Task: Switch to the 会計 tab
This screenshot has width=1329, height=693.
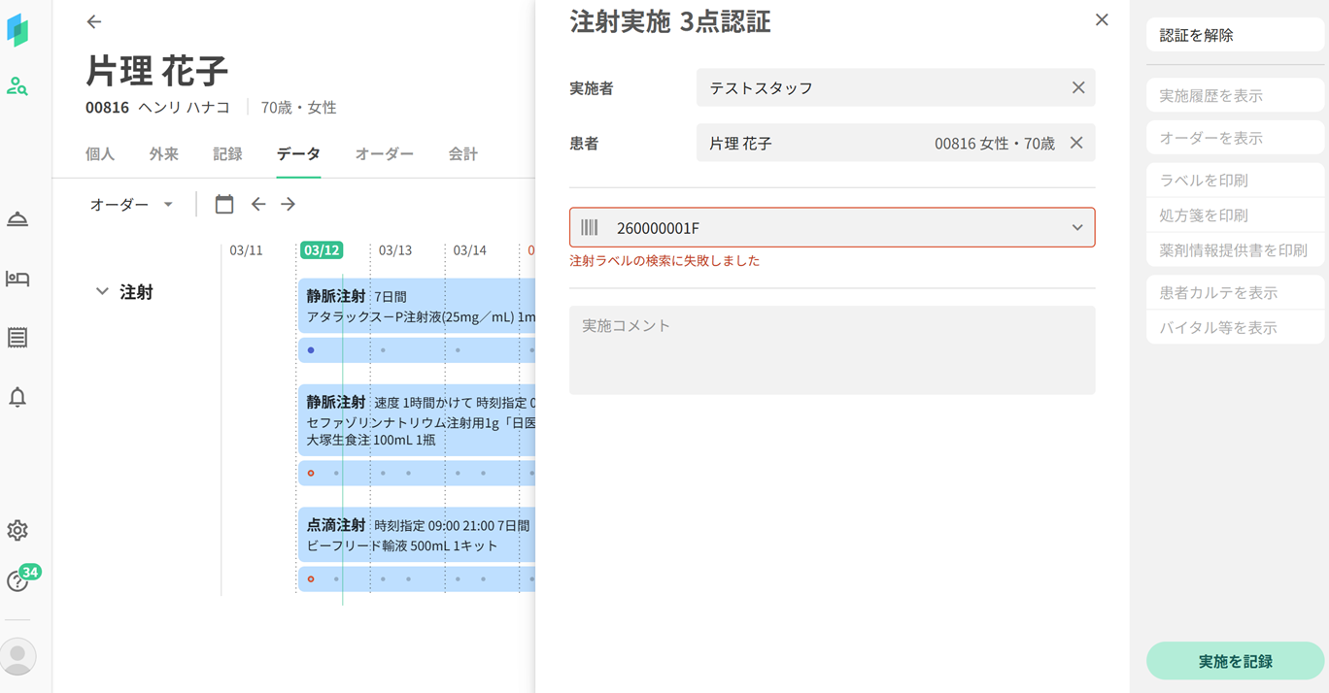Action: tap(462, 154)
